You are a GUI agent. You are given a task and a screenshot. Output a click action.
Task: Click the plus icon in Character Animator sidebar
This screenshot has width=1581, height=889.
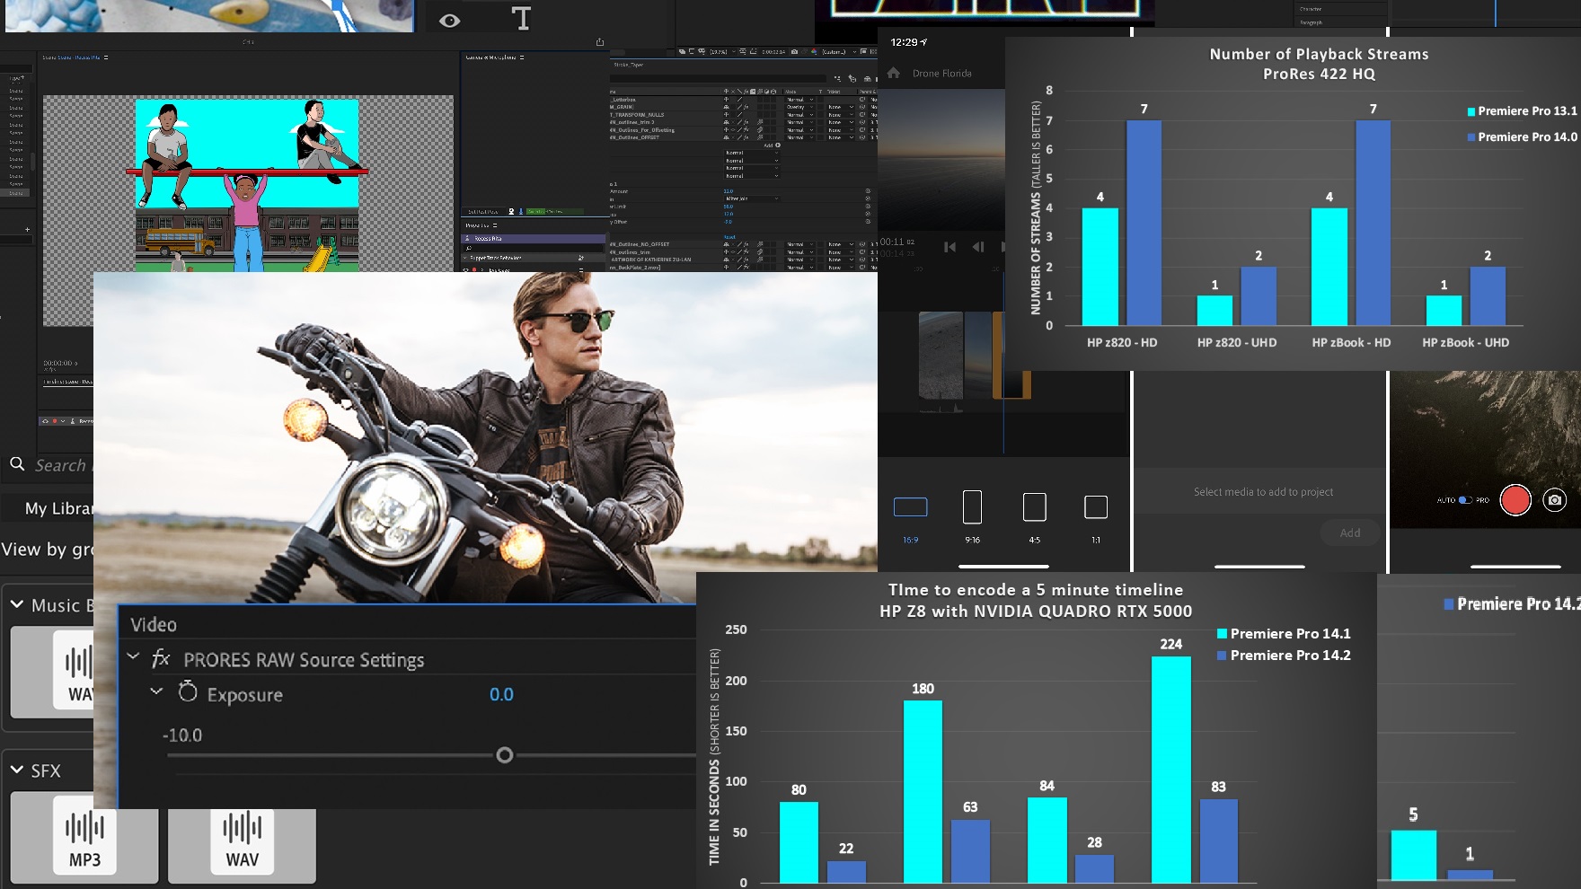coord(28,230)
